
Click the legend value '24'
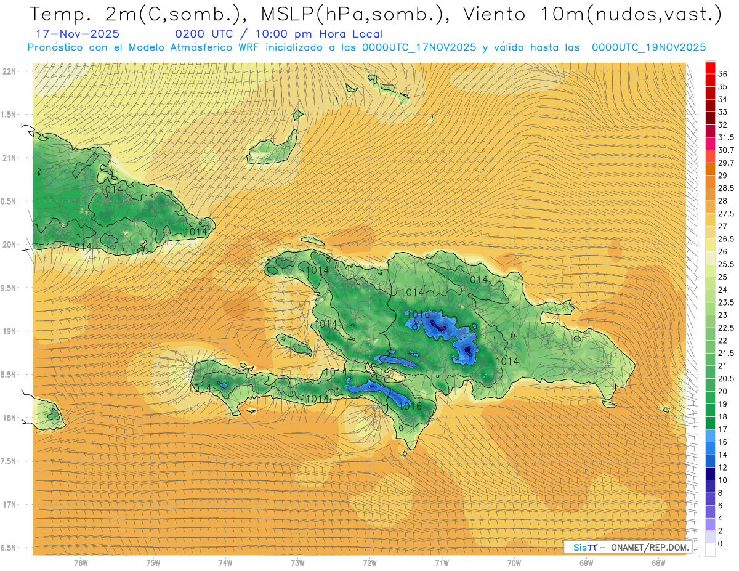pos(723,290)
